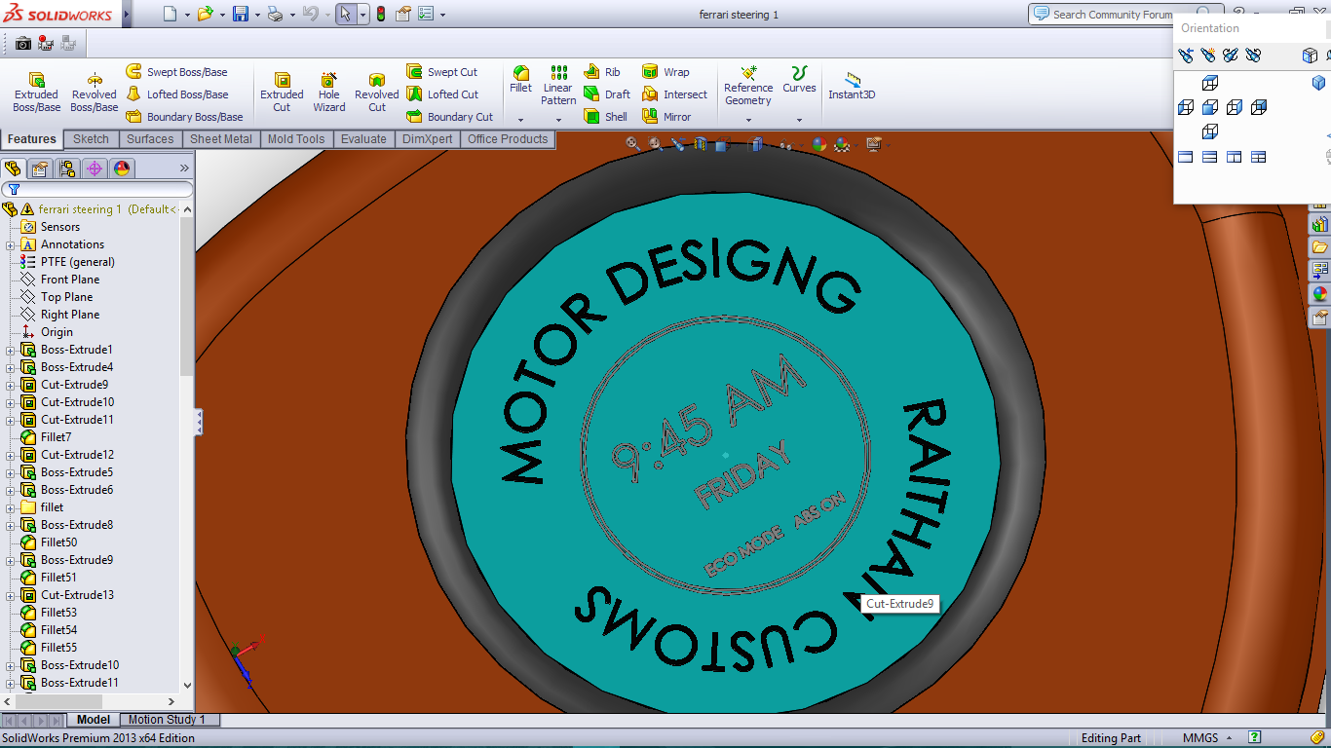This screenshot has height=748, width=1331.
Task: Open the PropertyManager tab icon
Action: point(40,168)
